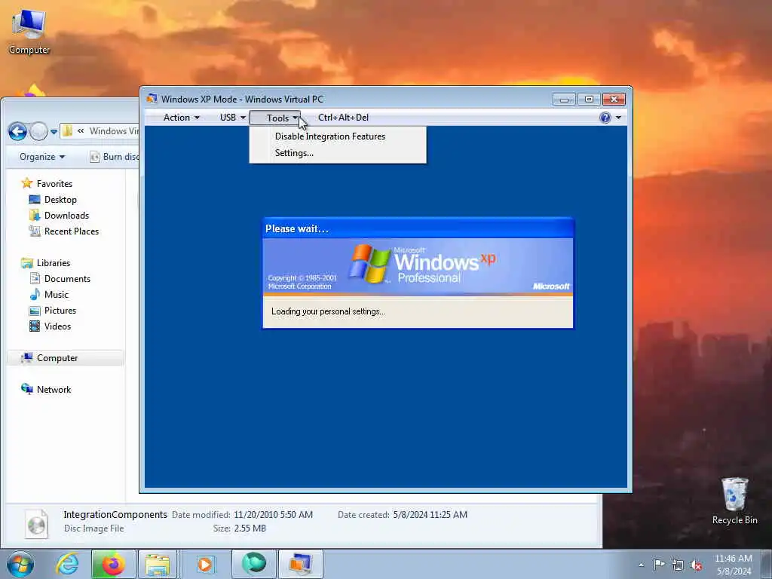The height and width of the screenshot is (579, 772).
Task: Click the network tray icon
Action: 678,565
